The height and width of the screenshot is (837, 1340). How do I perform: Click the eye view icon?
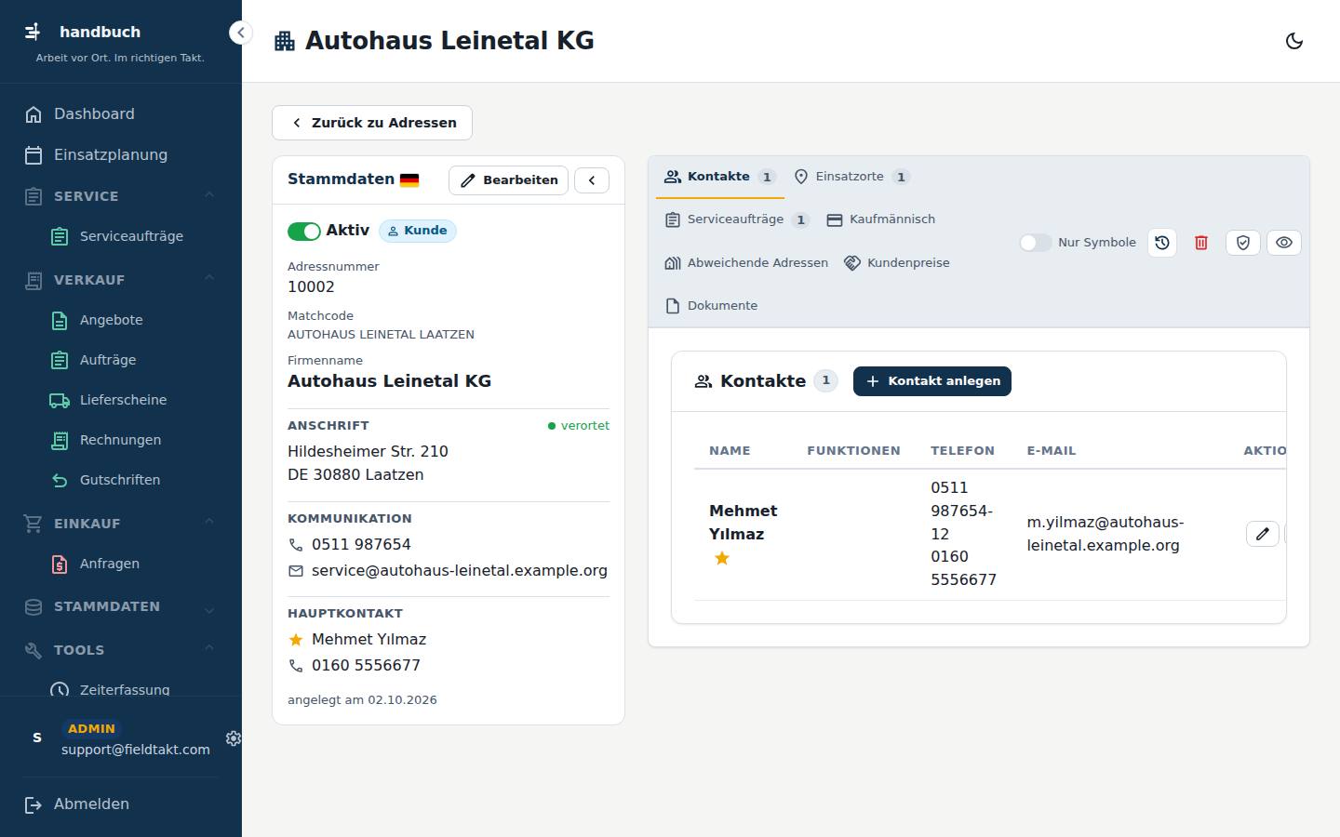(x=1284, y=243)
